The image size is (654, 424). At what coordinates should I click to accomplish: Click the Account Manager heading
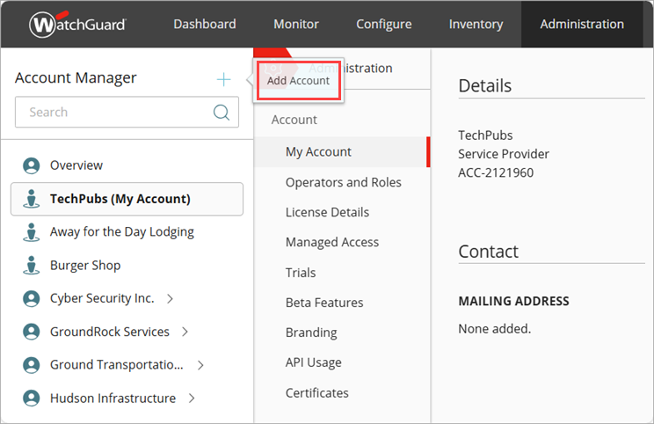pos(76,78)
